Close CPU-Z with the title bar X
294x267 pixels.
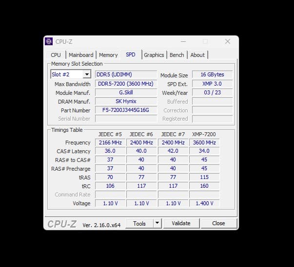[228, 41]
